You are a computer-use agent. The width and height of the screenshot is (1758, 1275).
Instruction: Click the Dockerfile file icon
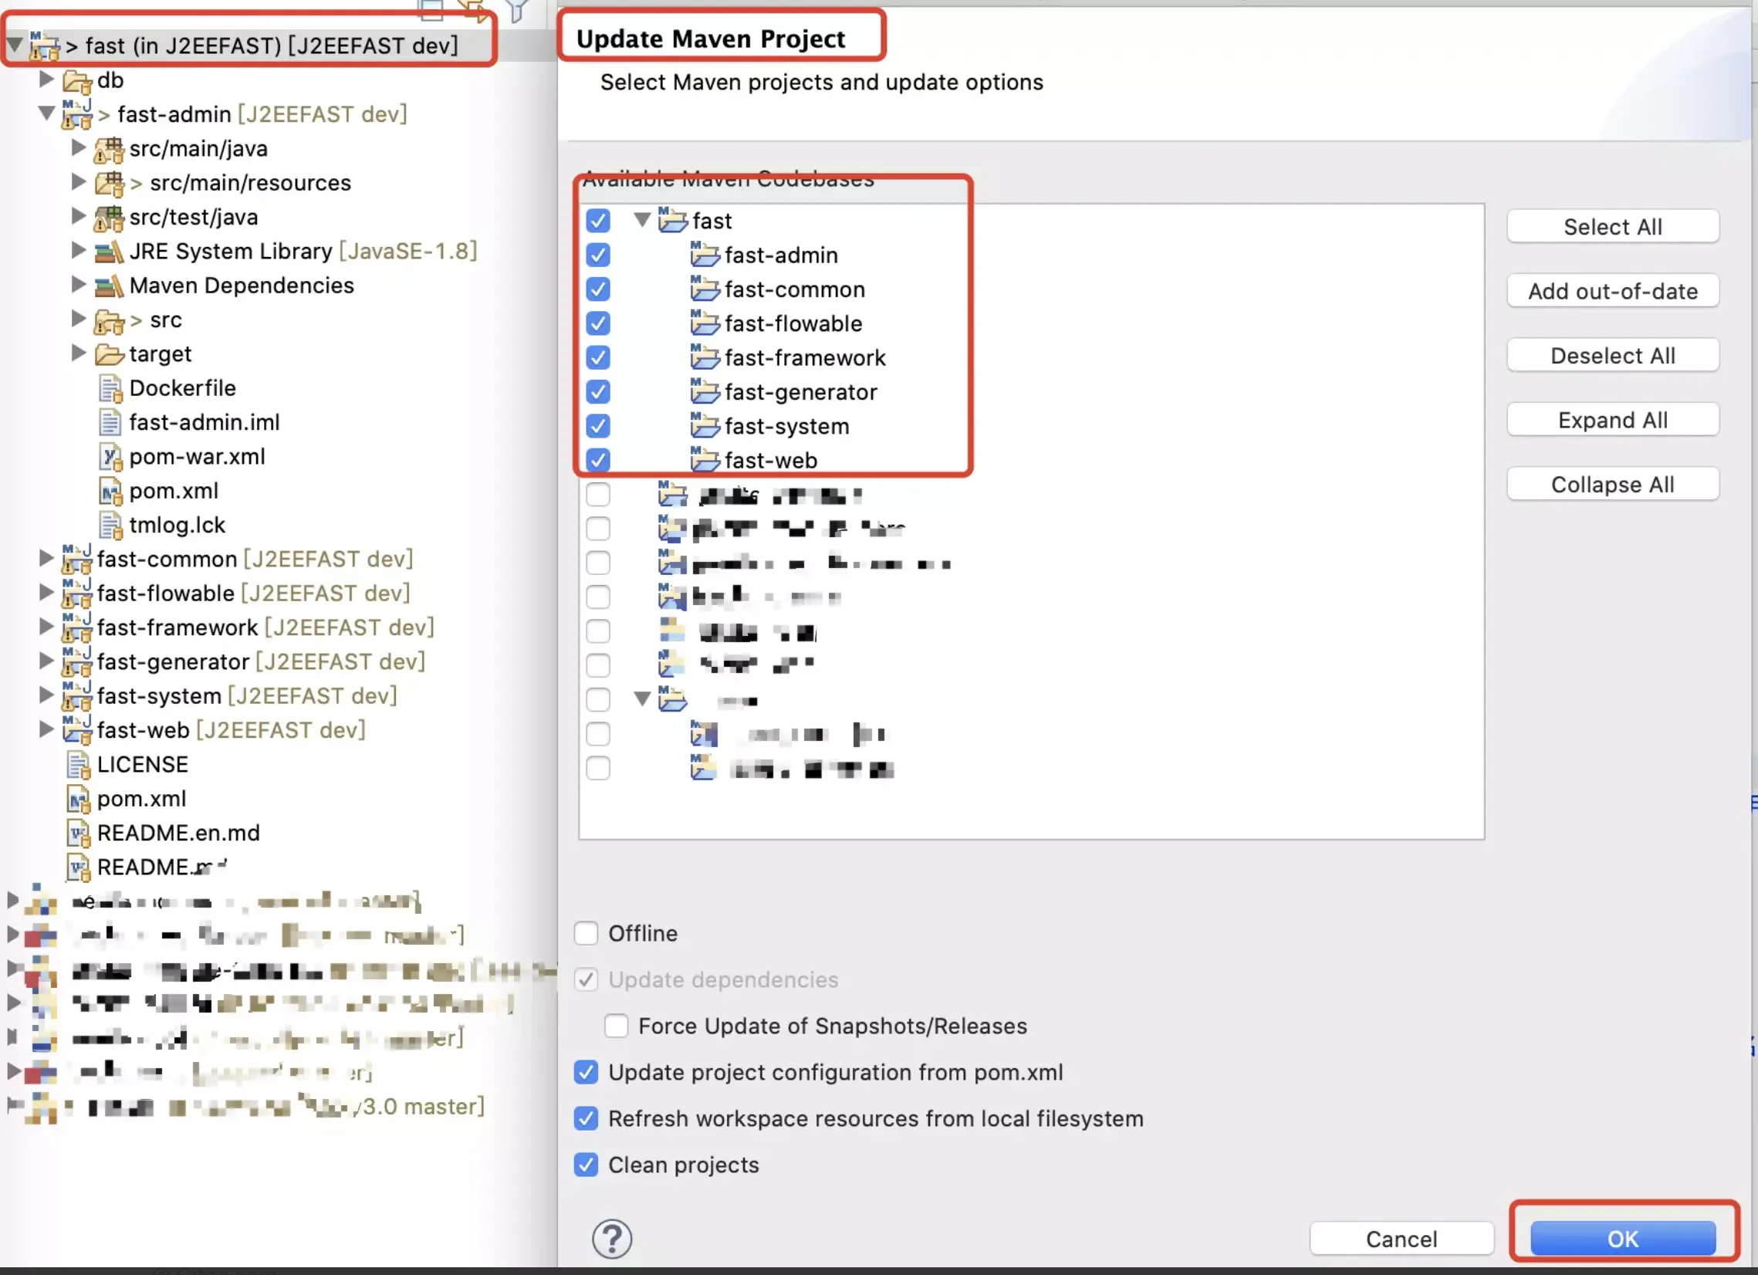(x=110, y=388)
